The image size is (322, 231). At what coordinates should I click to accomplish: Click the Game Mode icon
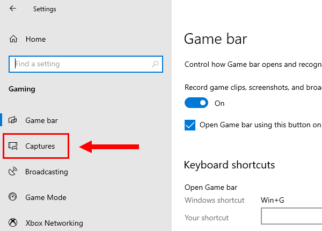coord(13,197)
